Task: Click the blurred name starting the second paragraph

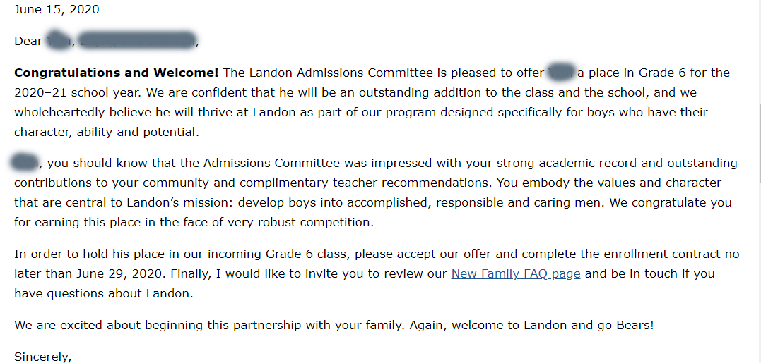Action: tap(25, 163)
